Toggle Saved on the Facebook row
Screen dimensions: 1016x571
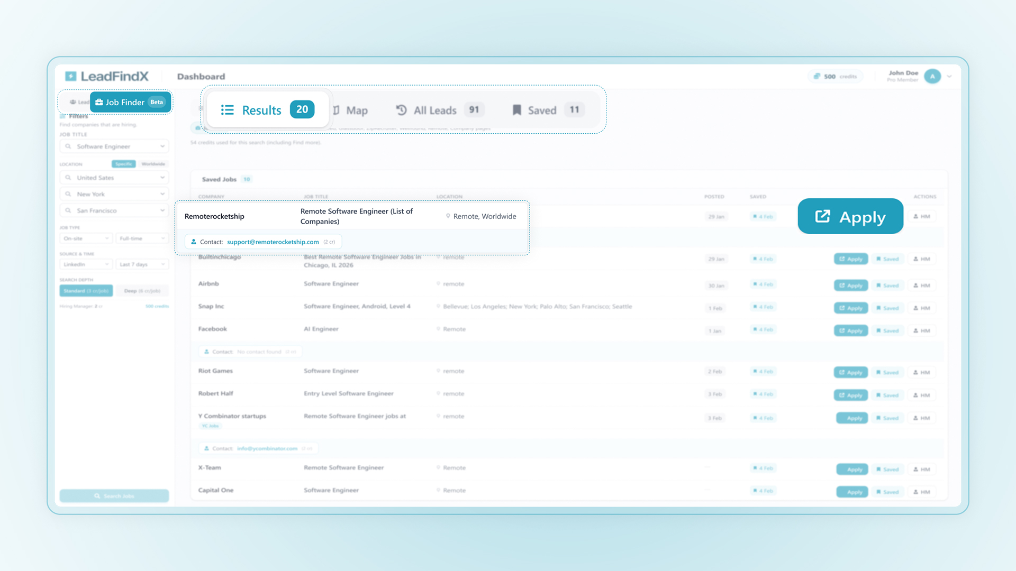[887, 331]
